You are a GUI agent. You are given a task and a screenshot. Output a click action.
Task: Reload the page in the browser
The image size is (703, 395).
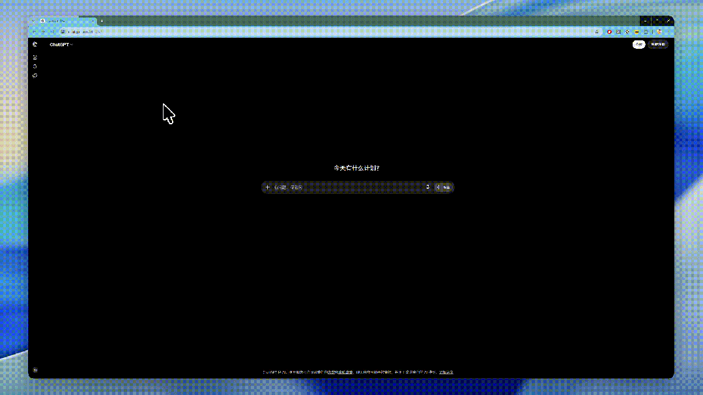tap(53, 32)
